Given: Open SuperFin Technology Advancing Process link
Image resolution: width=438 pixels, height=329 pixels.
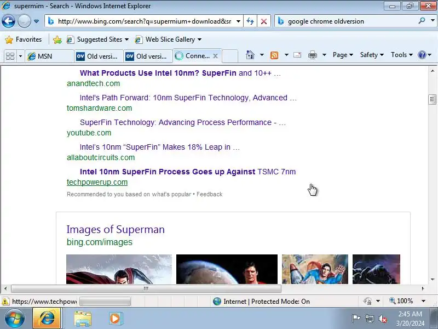Looking at the screenshot, I should tap(183, 122).
